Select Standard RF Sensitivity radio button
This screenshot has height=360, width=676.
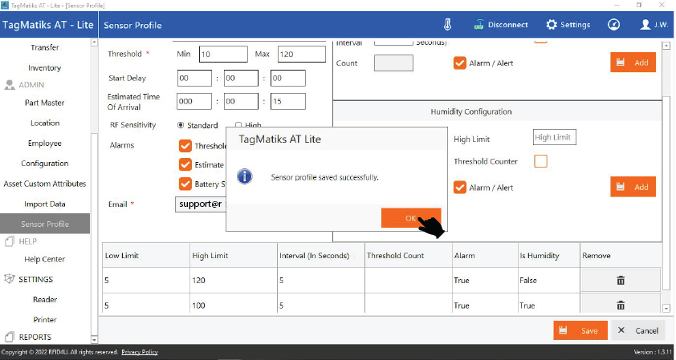[181, 126]
